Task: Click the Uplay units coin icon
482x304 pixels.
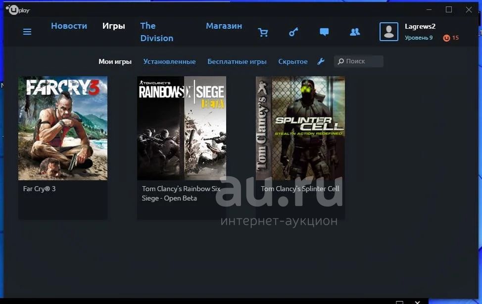Action: point(446,38)
